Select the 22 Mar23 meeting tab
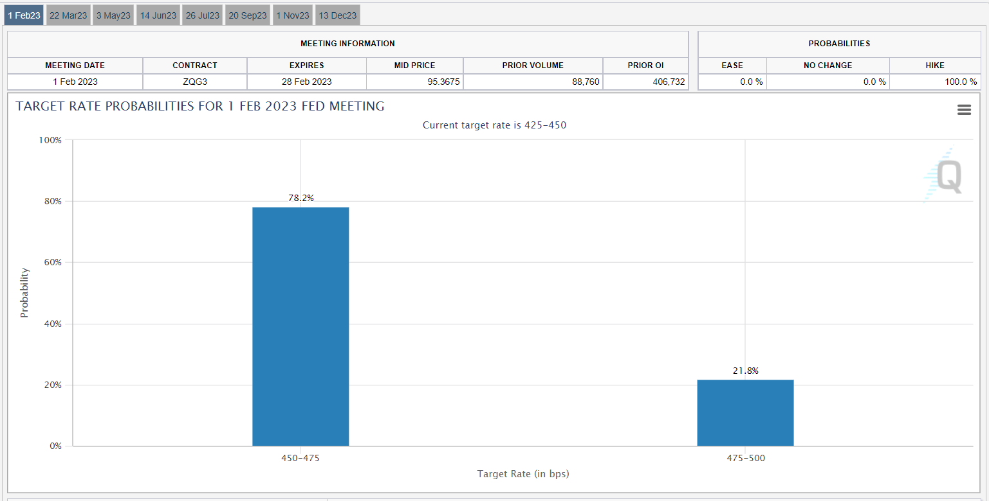This screenshot has height=501, width=989. coord(68,15)
